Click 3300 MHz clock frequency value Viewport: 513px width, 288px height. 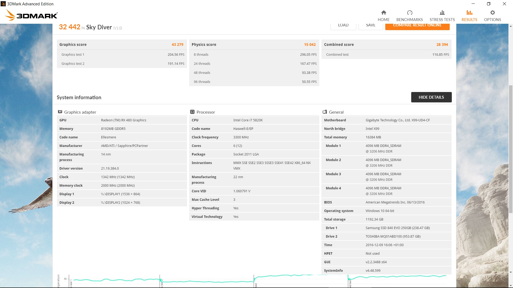[x=241, y=137]
